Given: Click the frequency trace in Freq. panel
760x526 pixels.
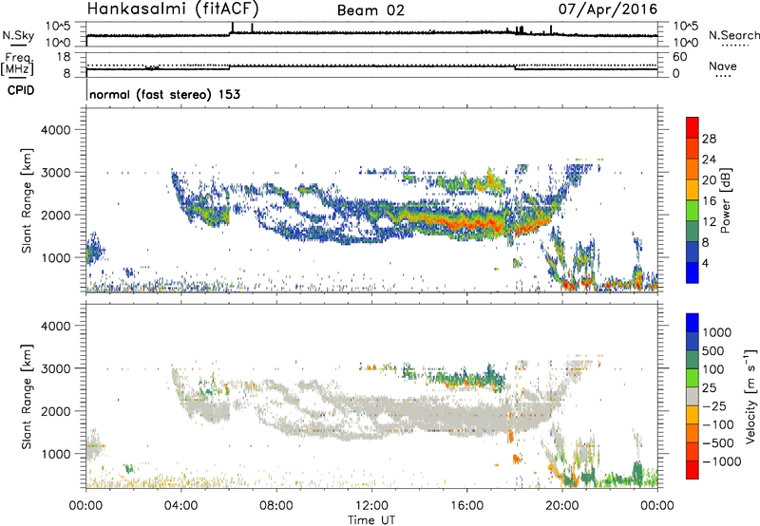Looking at the screenshot, I should 371,67.
